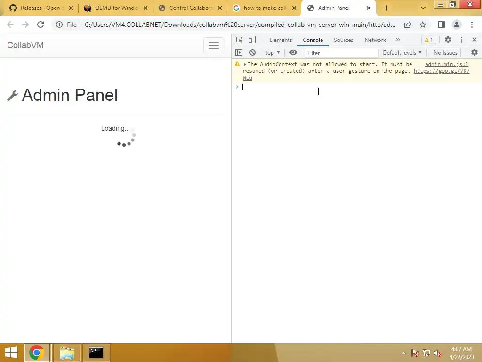Click the No Issues button
Viewport: 482px width, 362px height.
click(445, 53)
